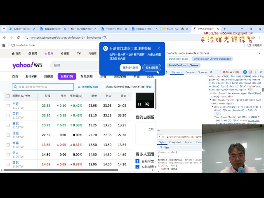Click Always match Chrome's language button
Screen dimensions: 264x198
[212, 59]
